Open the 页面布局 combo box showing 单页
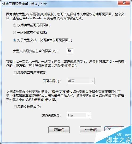 81,81
